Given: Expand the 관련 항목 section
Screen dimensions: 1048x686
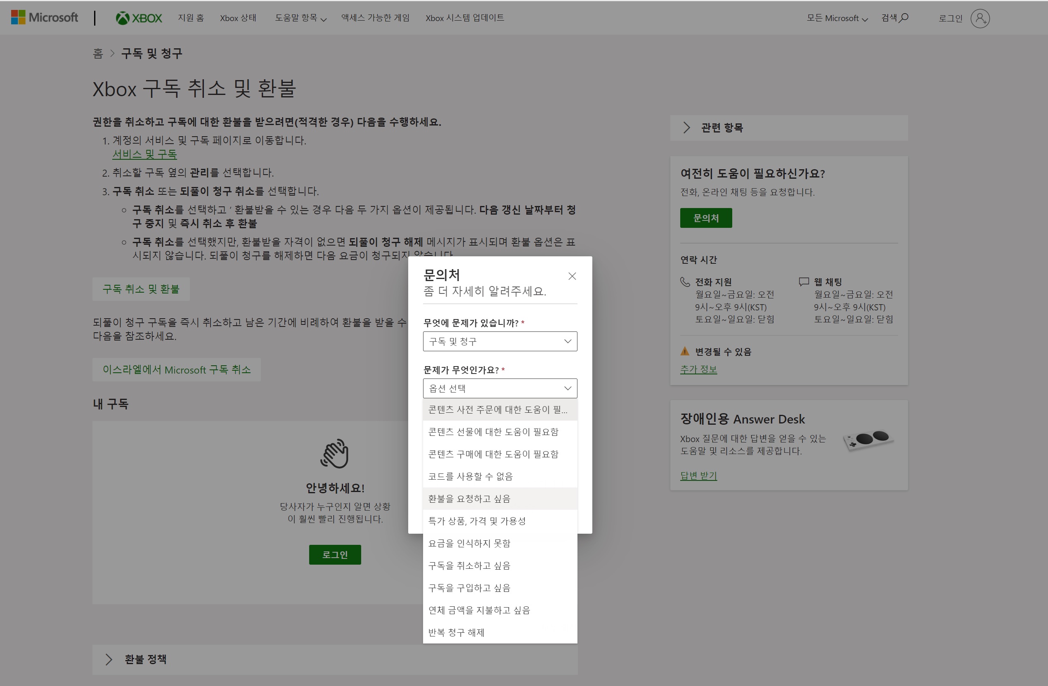Looking at the screenshot, I should pyautogui.click(x=789, y=128).
